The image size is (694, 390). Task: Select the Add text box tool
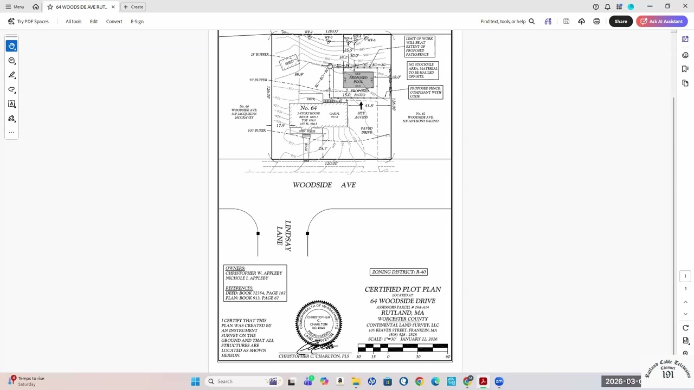pos(12,104)
